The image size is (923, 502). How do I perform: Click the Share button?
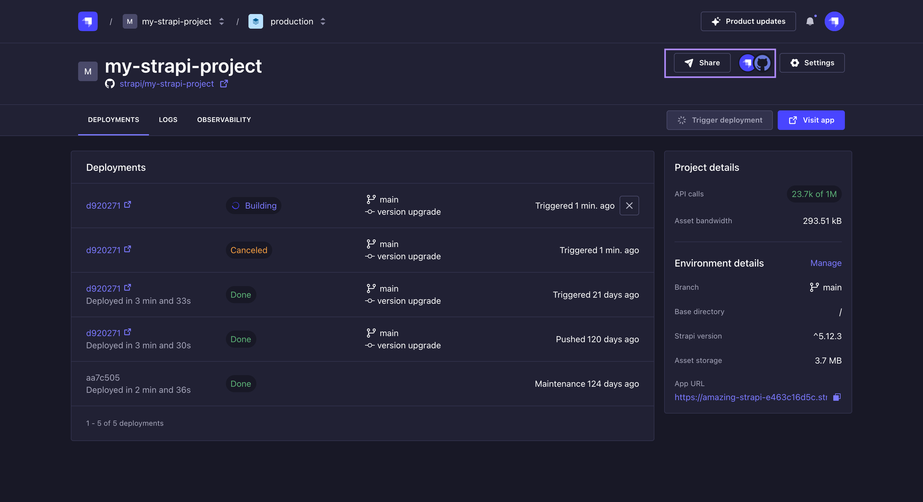(702, 63)
